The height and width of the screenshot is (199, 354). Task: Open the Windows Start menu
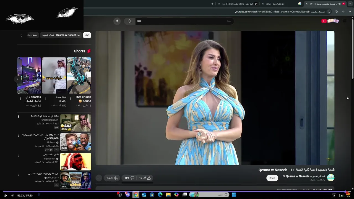[234, 195]
